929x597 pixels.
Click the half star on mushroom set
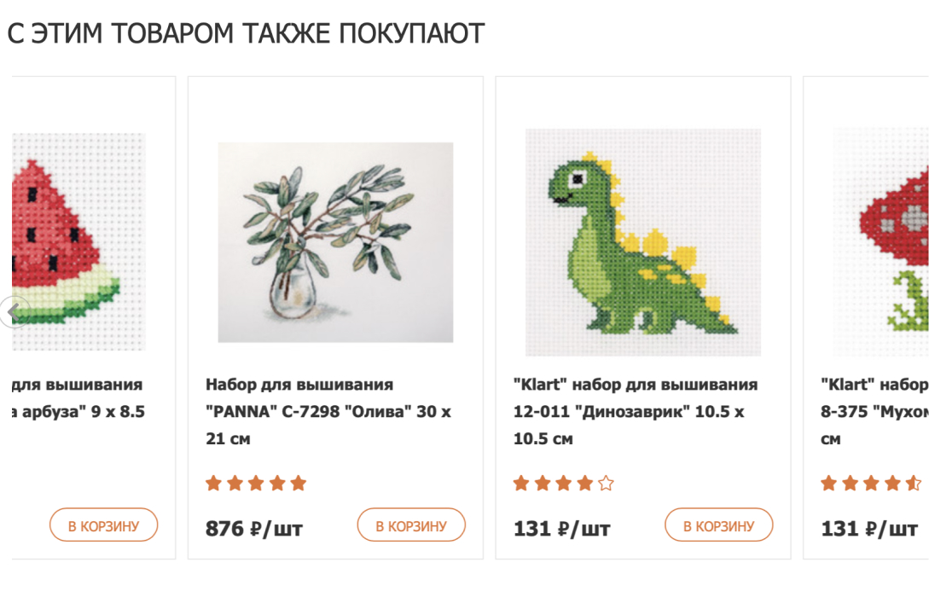pos(914,484)
